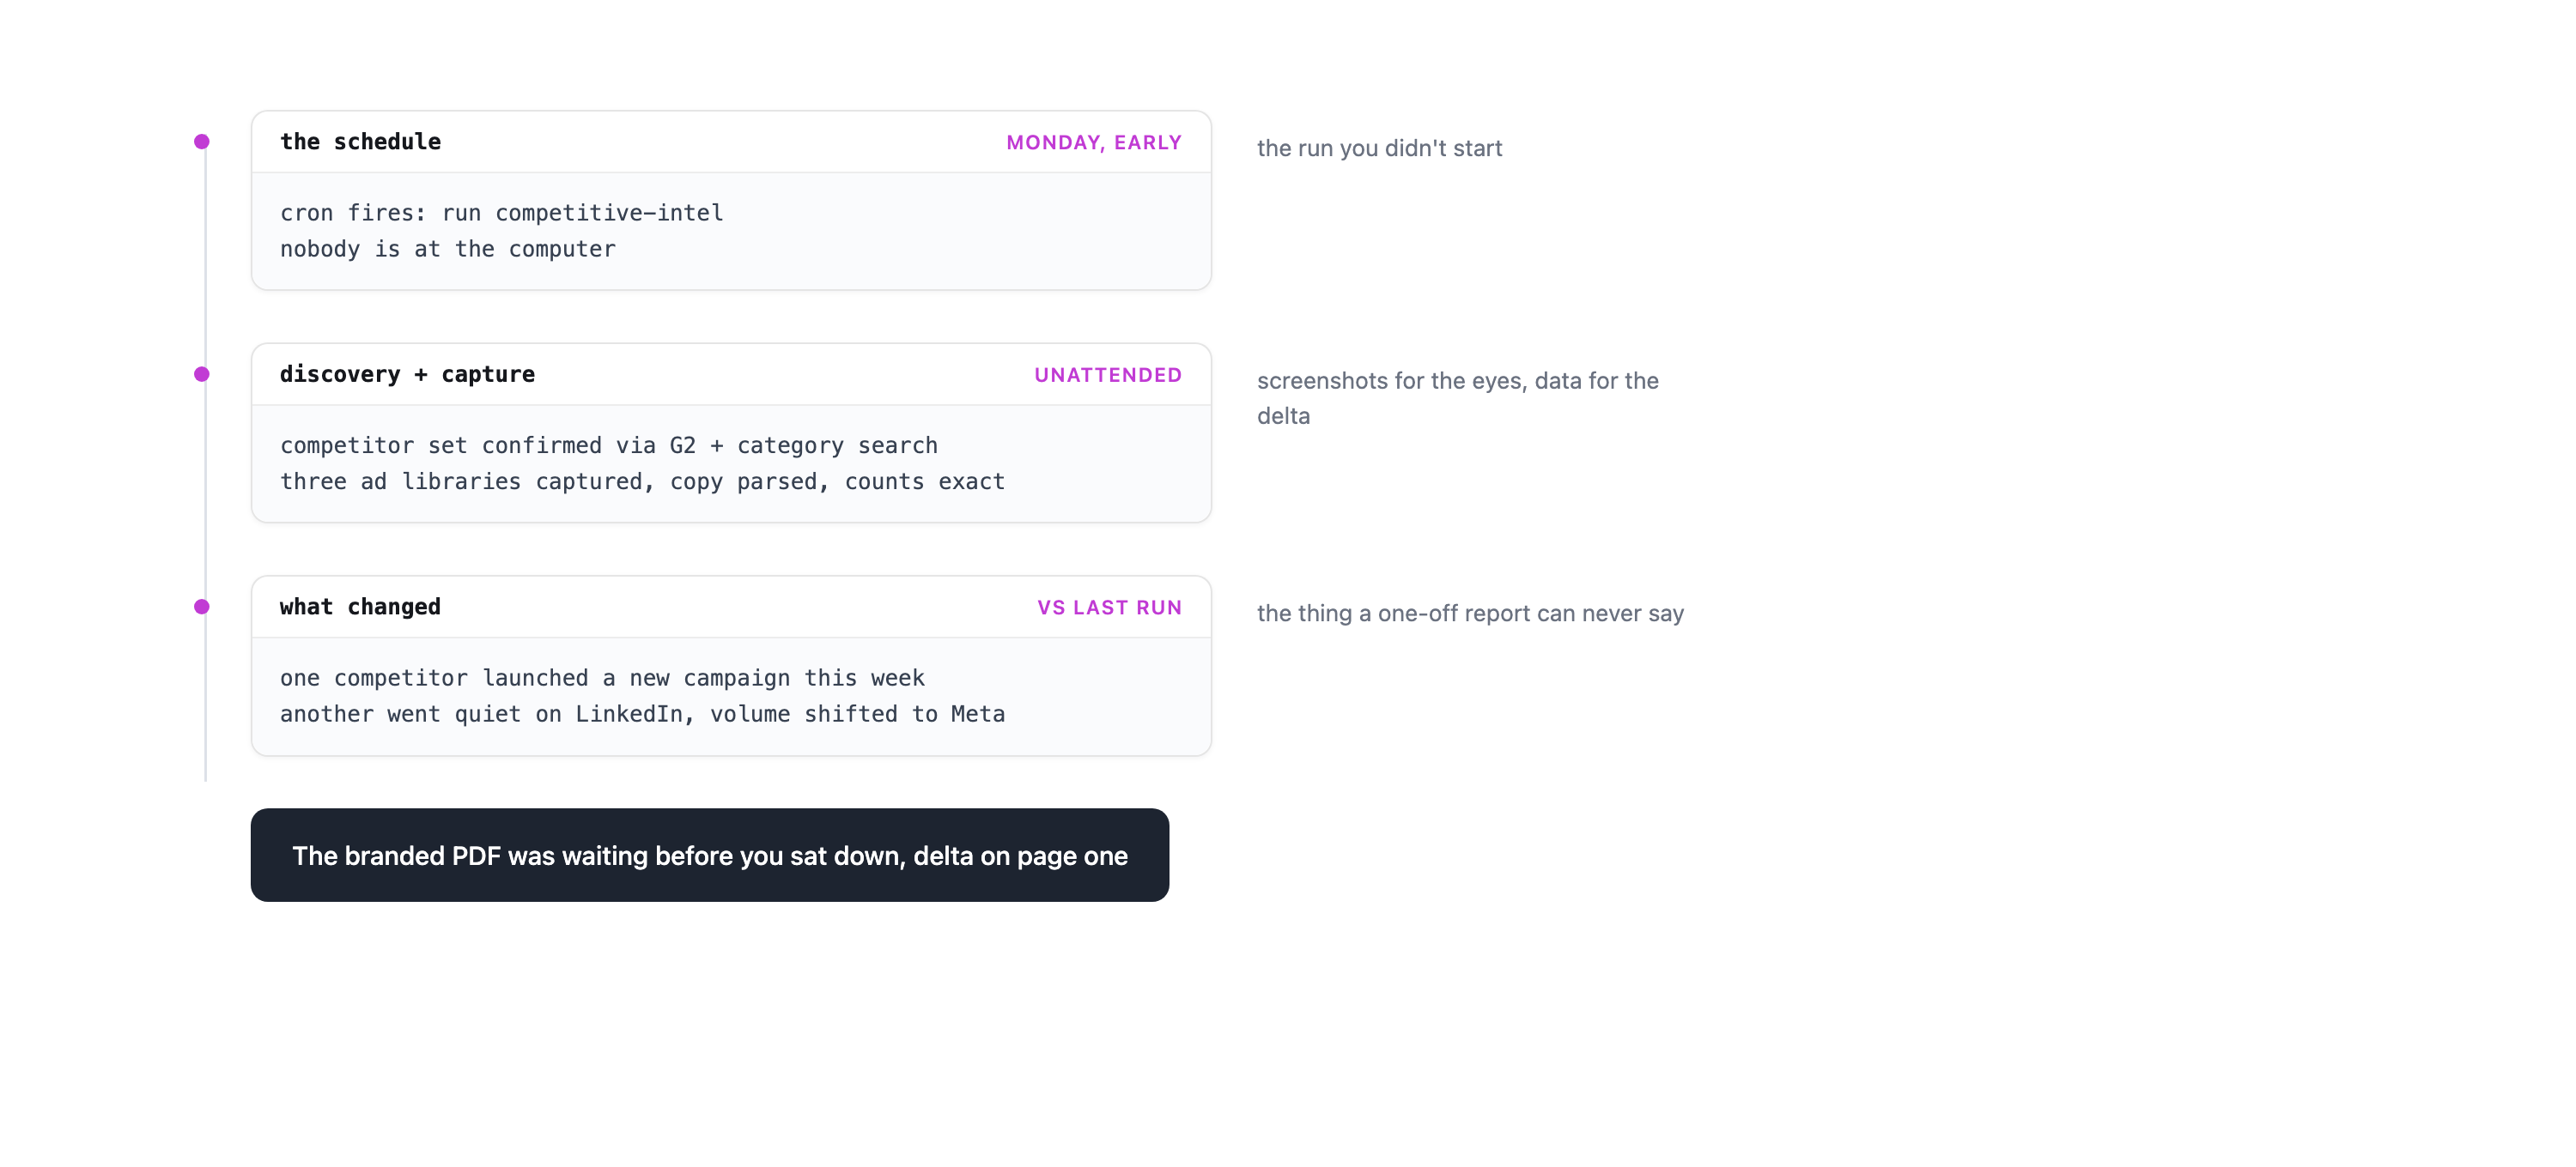Click 'one competitor launched a new campaign' line
Screen dimensions: 2576x1167
point(602,677)
